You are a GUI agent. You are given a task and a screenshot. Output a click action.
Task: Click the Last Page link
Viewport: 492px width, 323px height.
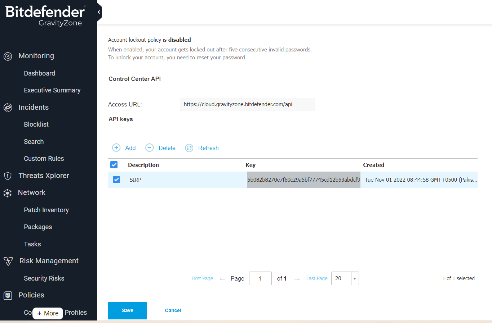click(317, 278)
